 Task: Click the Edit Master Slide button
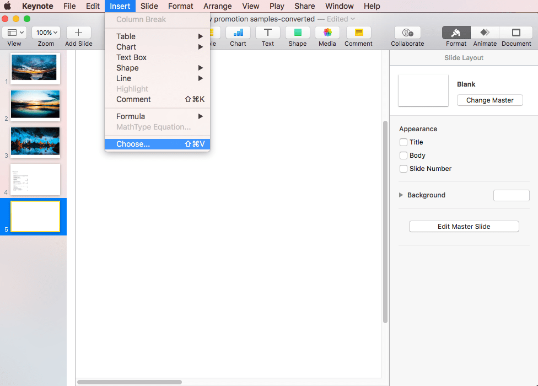(464, 227)
